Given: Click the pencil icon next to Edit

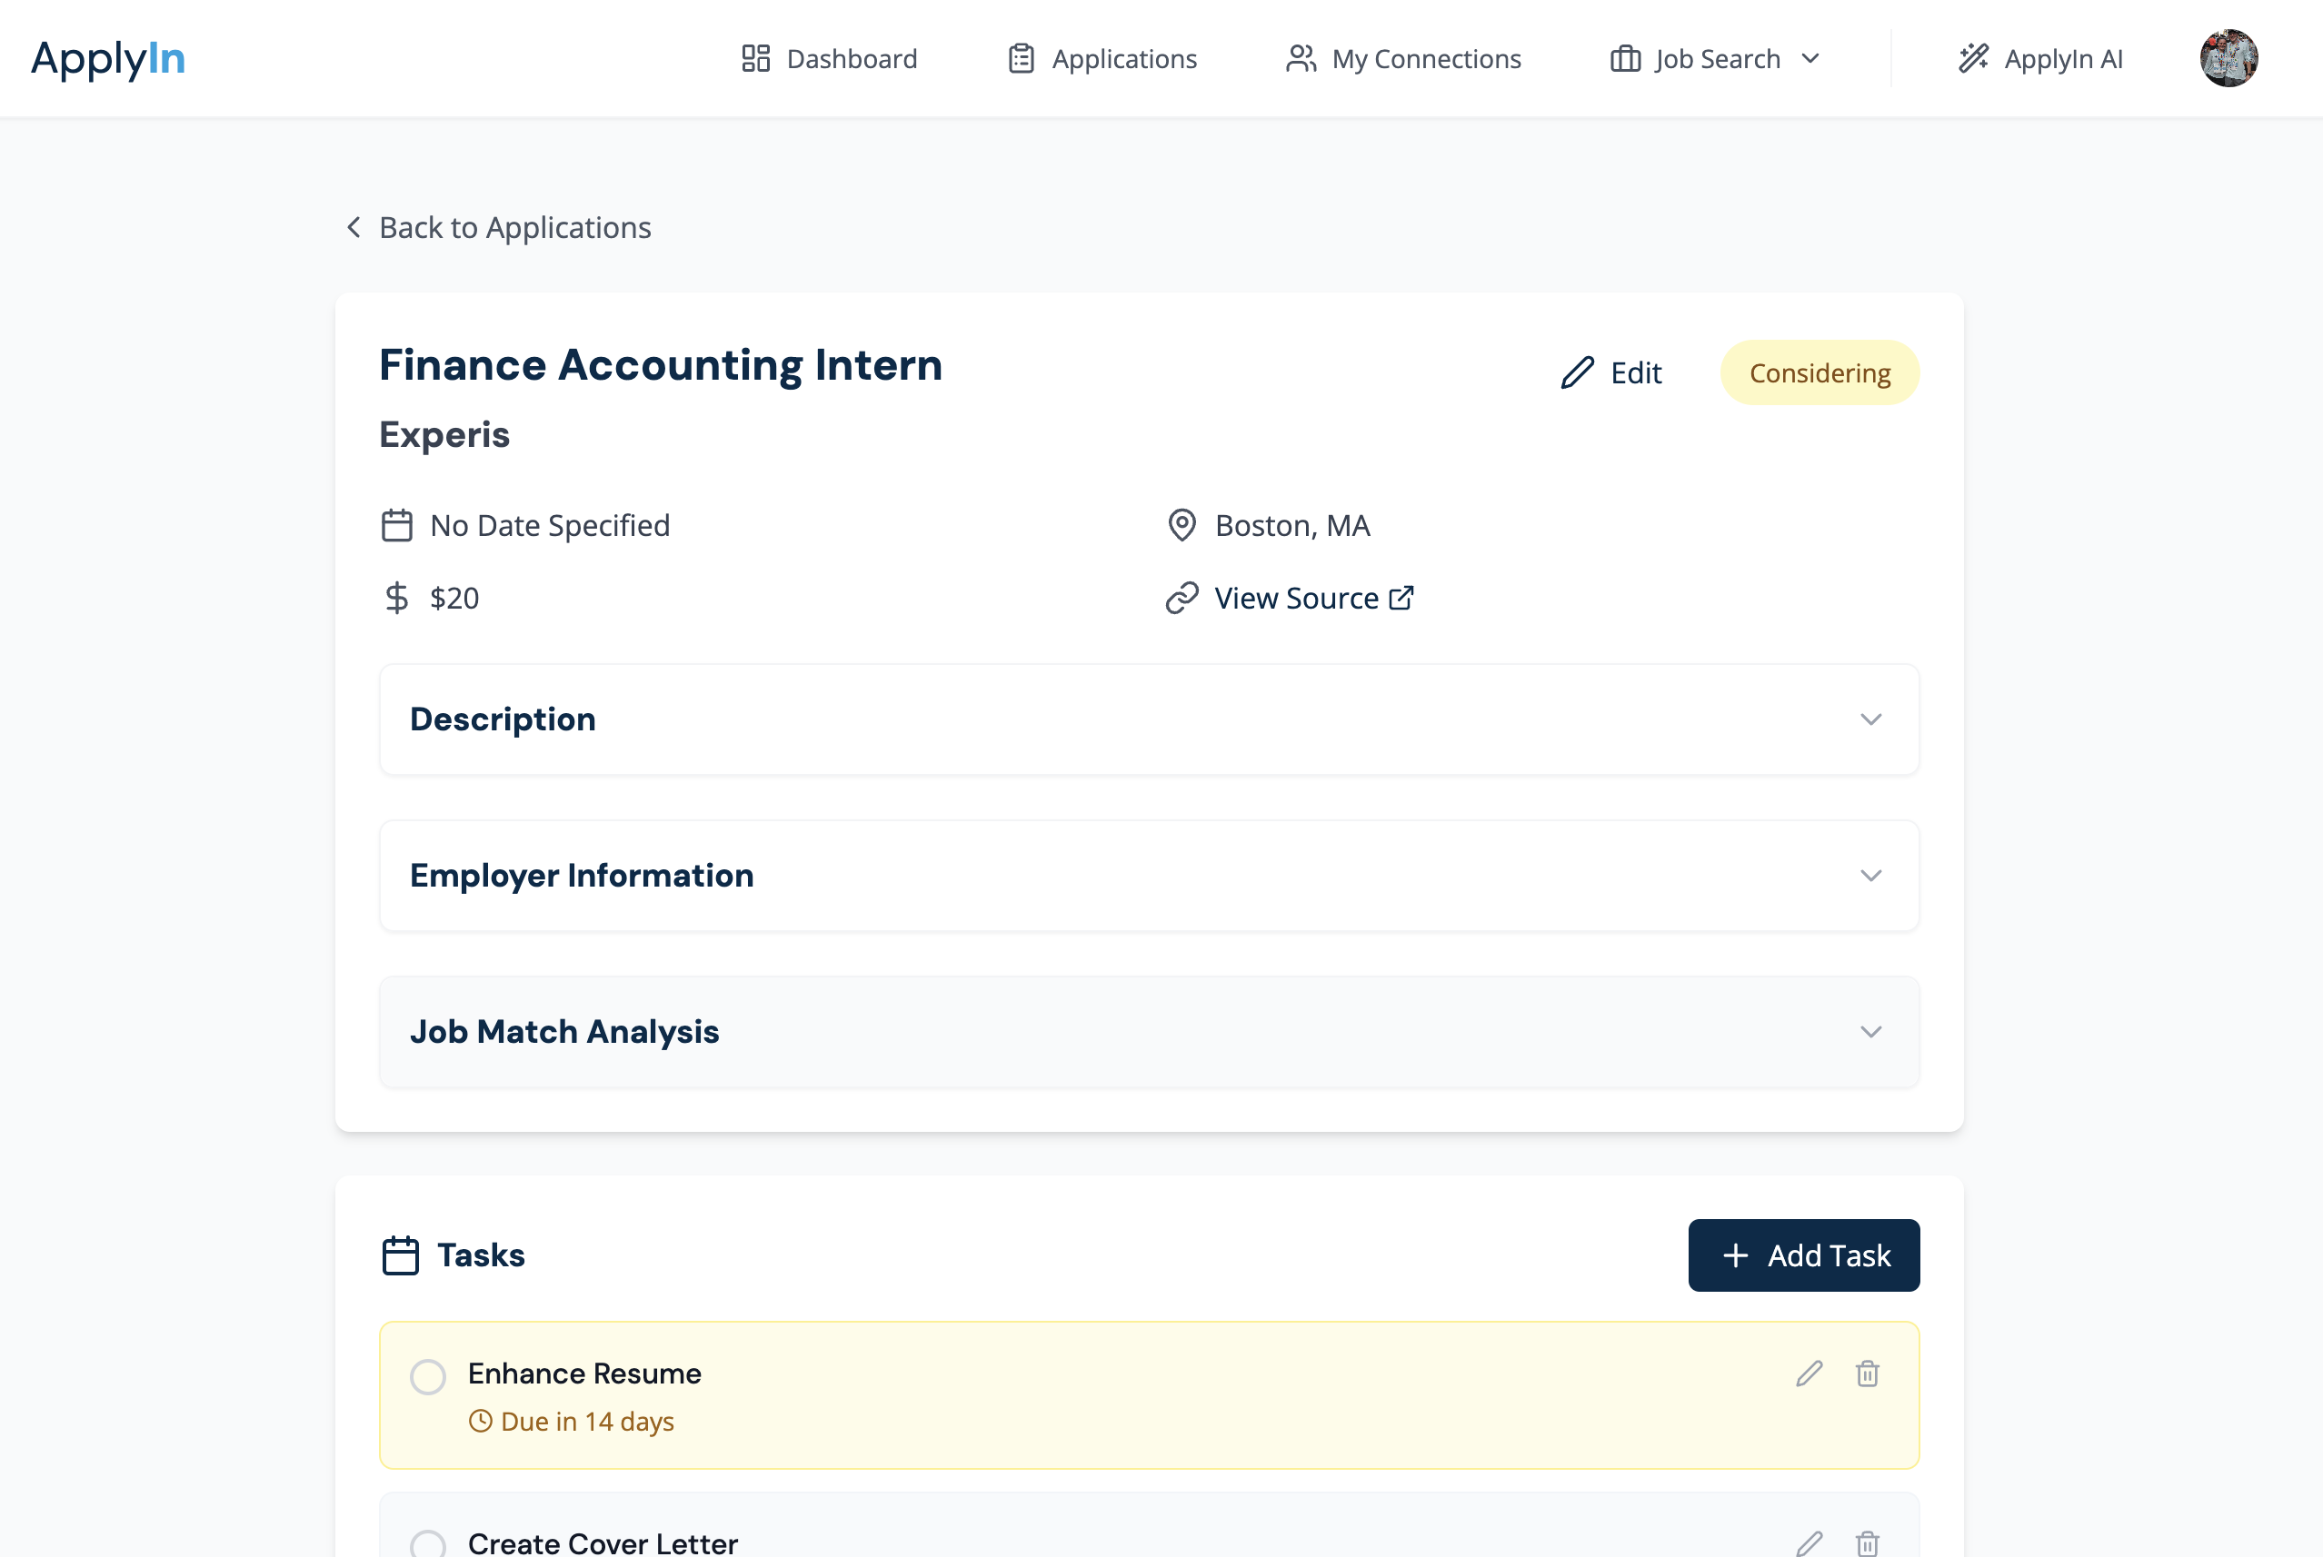Looking at the screenshot, I should tap(1576, 373).
